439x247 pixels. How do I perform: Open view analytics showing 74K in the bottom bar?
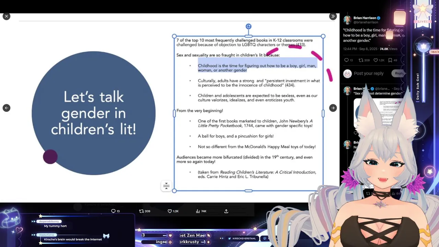pyautogui.click(x=198, y=211)
